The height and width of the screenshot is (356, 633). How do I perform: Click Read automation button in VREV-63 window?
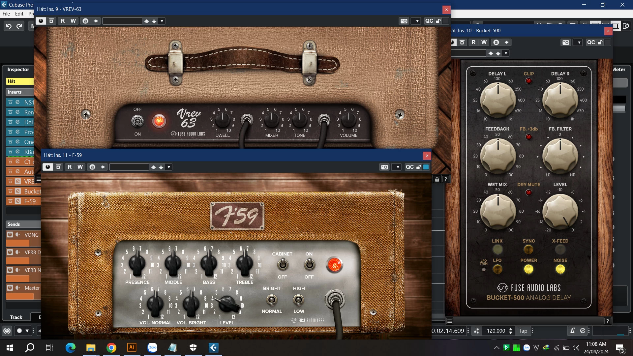coord(63,21)
